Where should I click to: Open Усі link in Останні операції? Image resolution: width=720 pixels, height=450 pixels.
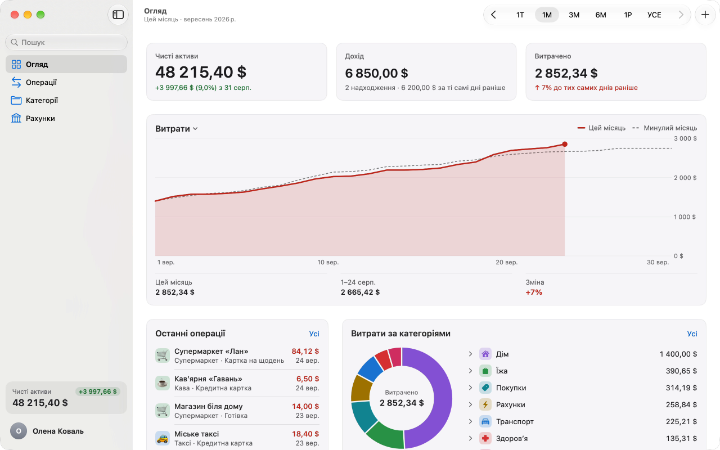314,334
